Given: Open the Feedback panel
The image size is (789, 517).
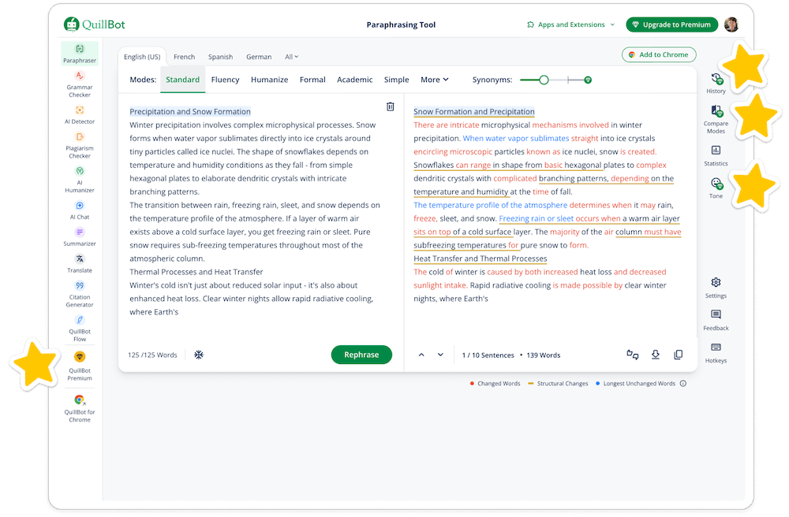Looking at the screenshot, I should pos(716,320).
